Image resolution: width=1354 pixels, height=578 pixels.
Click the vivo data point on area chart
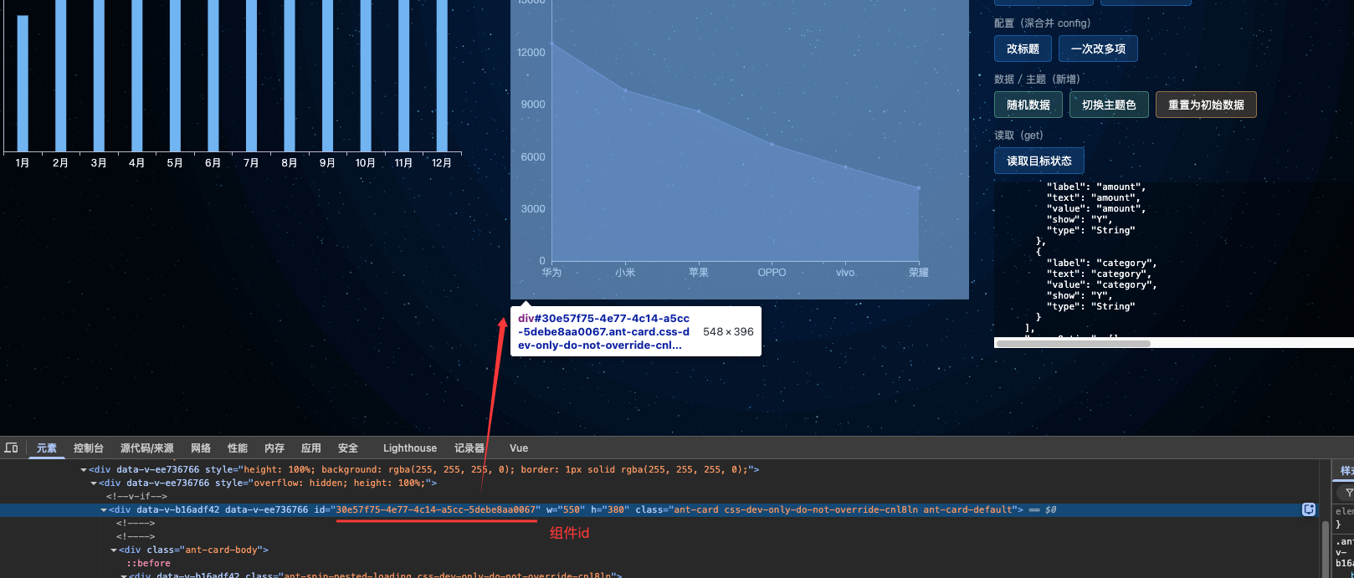[x=845, y=167]
